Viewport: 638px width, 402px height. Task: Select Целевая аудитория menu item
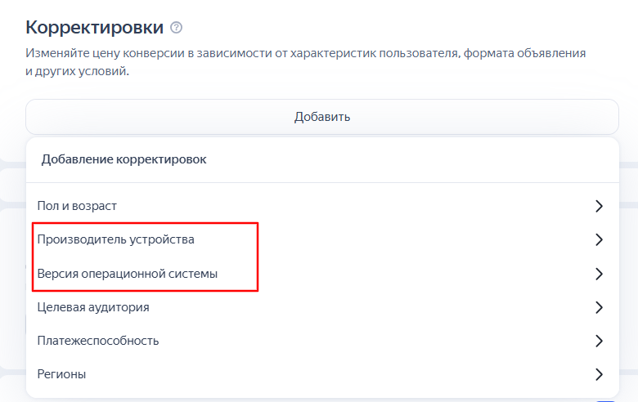tap(93, 307)
